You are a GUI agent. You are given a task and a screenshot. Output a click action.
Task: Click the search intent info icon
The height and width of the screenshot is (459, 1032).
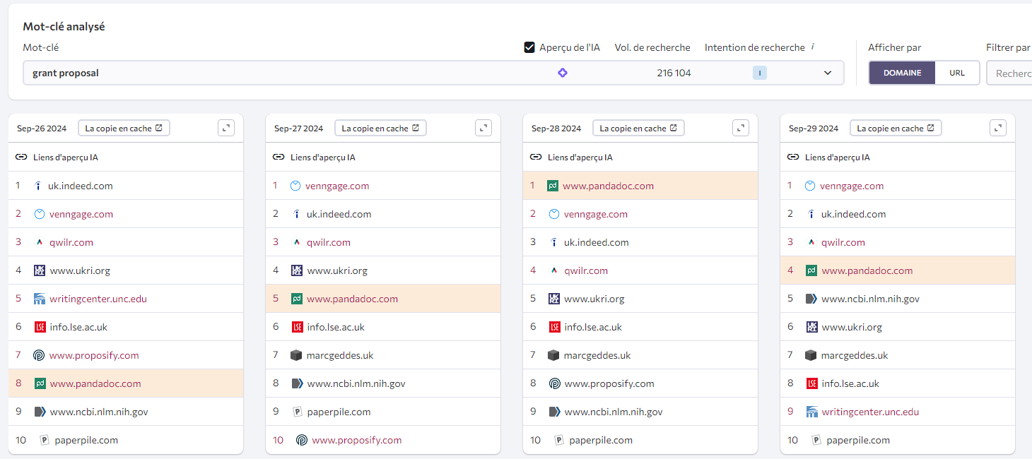813,47
